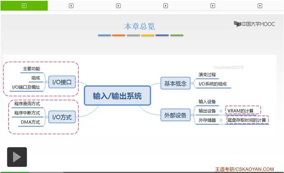Viewport: 284px width, 173px height.
Task: Open the second video section tab
Action: click(71, 6)
